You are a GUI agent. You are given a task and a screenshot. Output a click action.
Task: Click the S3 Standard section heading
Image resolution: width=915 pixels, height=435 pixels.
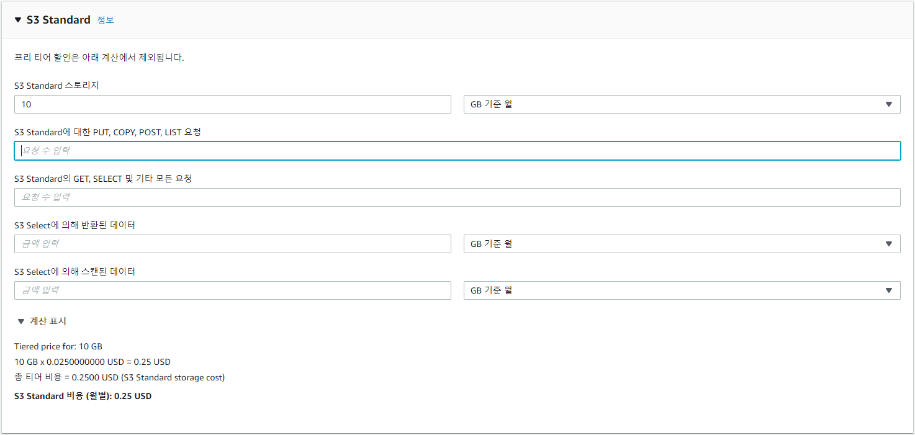(x=58, y=20)
